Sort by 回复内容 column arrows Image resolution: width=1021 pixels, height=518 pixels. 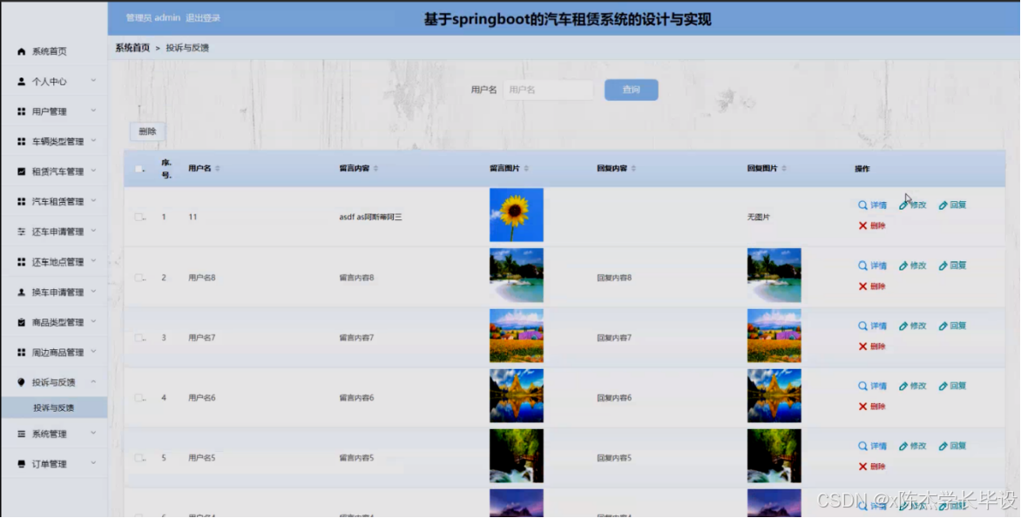click(x=633, y=169)
